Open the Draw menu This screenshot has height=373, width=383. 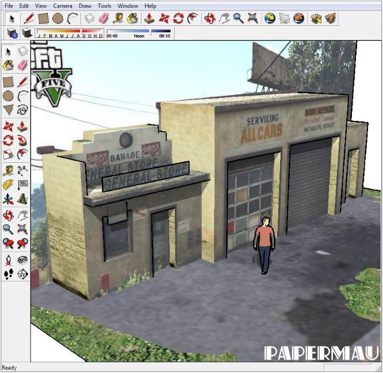(x=85, y=6)
